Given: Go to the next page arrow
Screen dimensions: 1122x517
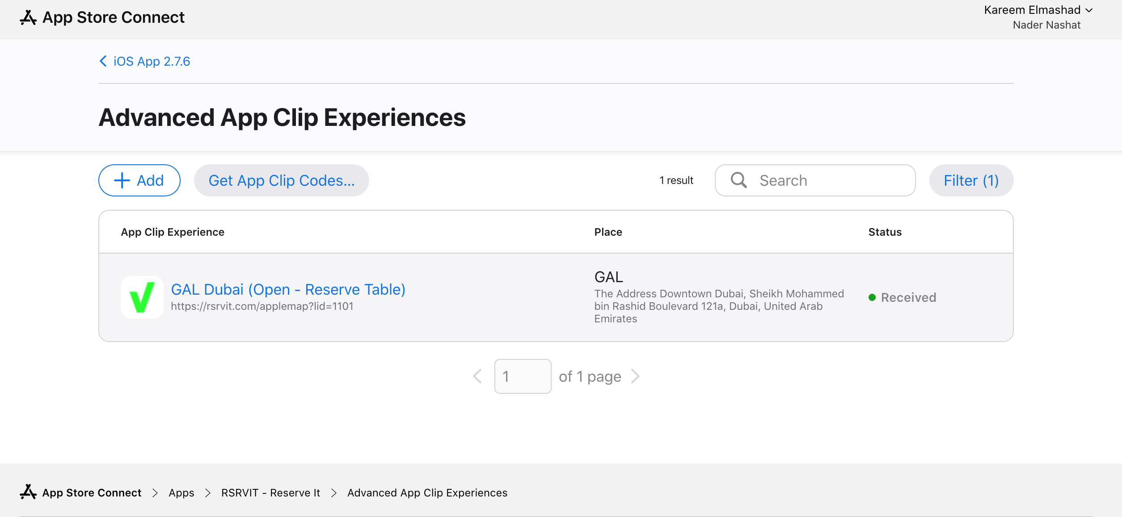Looking at the screenshot, I should pos(635,376).
